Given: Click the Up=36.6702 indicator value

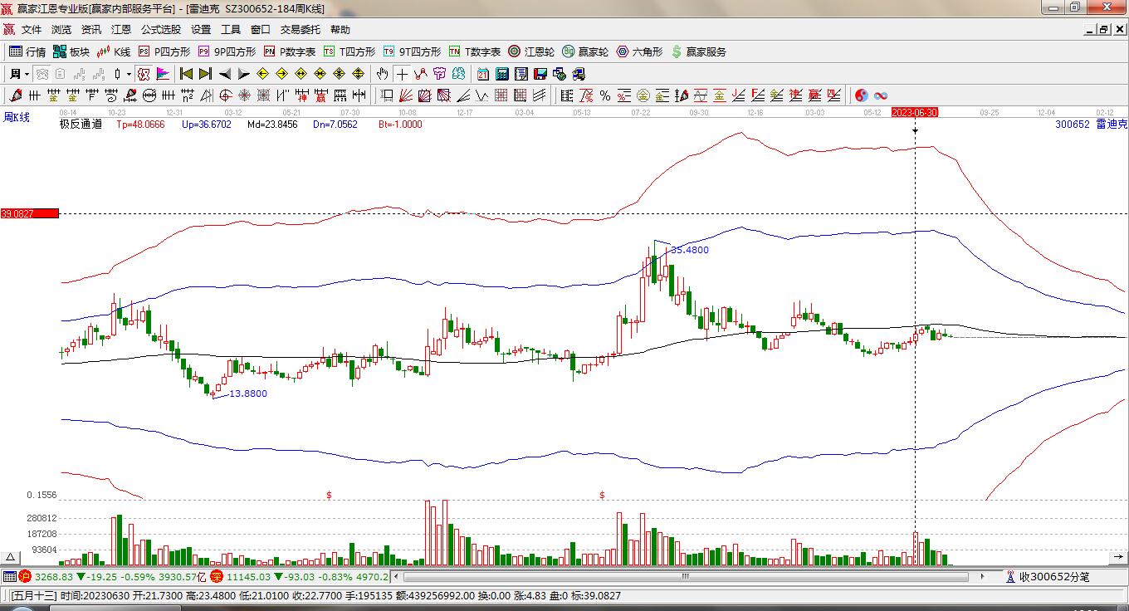Looking at the screenshot, I should [207, 125].
